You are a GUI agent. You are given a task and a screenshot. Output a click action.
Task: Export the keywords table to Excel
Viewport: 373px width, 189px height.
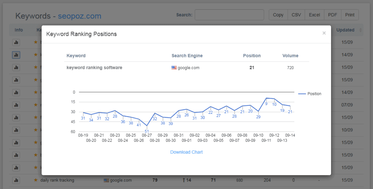tap(314, 15)
